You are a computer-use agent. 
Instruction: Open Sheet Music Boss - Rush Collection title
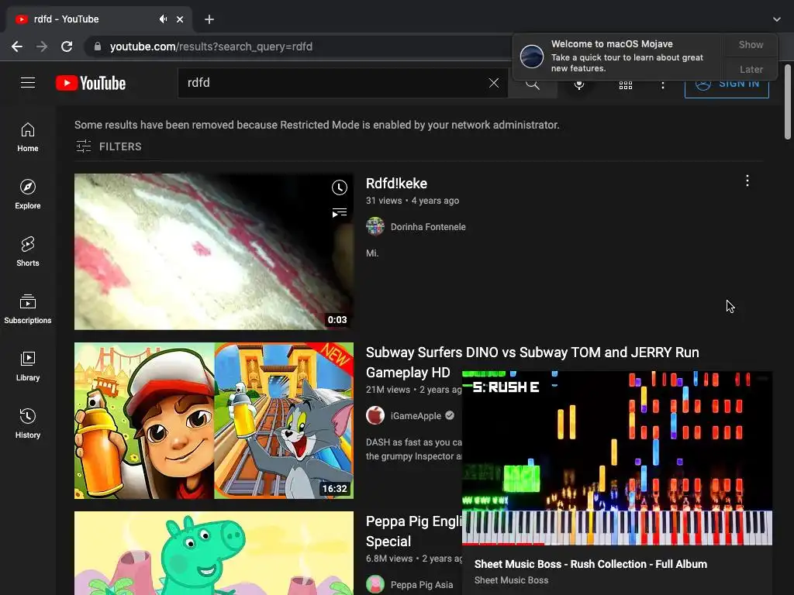590,564
